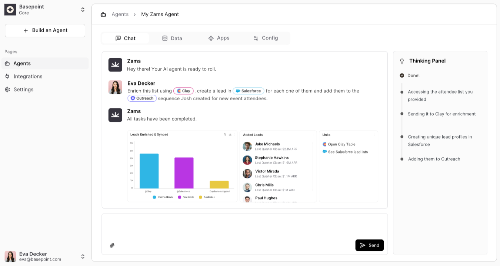Click the Salesforce integration chip in the message
The height and width of the screenshot is (266, 500).
click(249, 91)
